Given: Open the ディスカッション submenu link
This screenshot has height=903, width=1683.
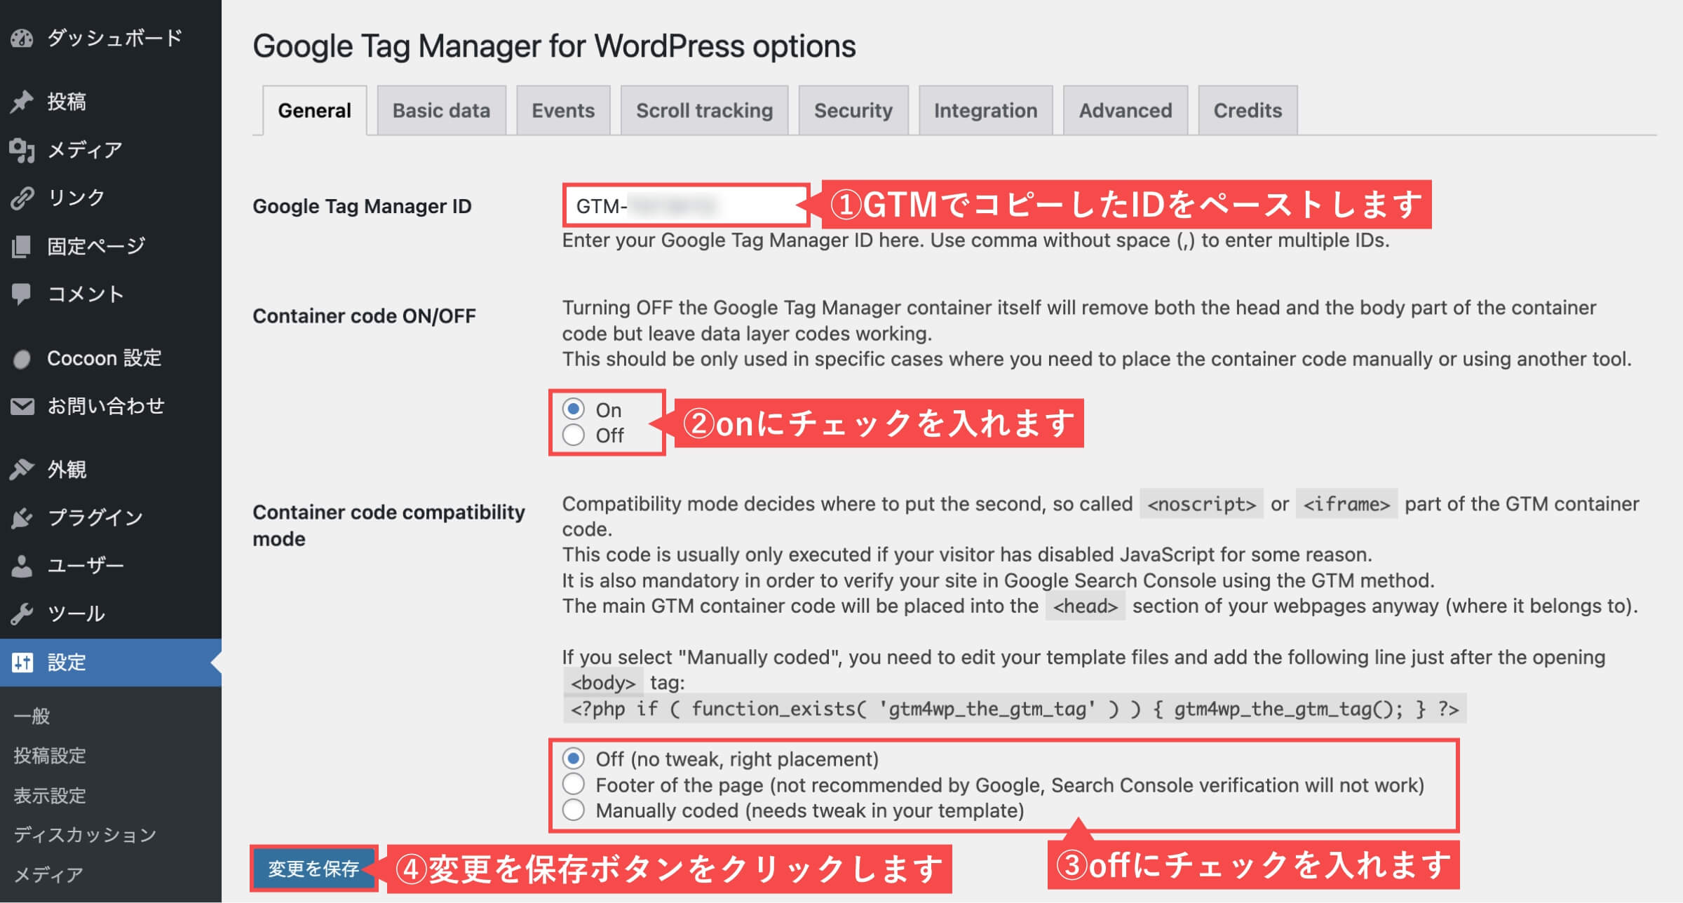Looking at the screenshot, I should tap(85, 835).
